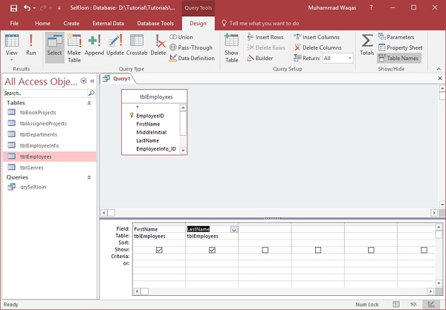The width and height of the screenshot is (446, 310).
Task: Uncheck the Show box for FirstName
Action: [x=160, y=251]
